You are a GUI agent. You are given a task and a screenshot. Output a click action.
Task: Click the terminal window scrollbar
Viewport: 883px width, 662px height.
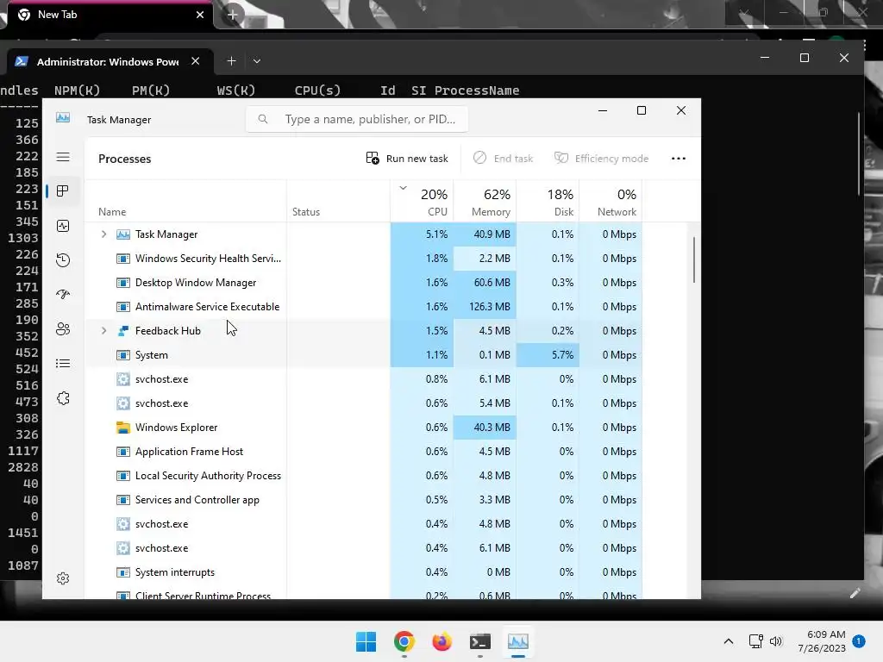pyautogui.click(x=860, y=153)
